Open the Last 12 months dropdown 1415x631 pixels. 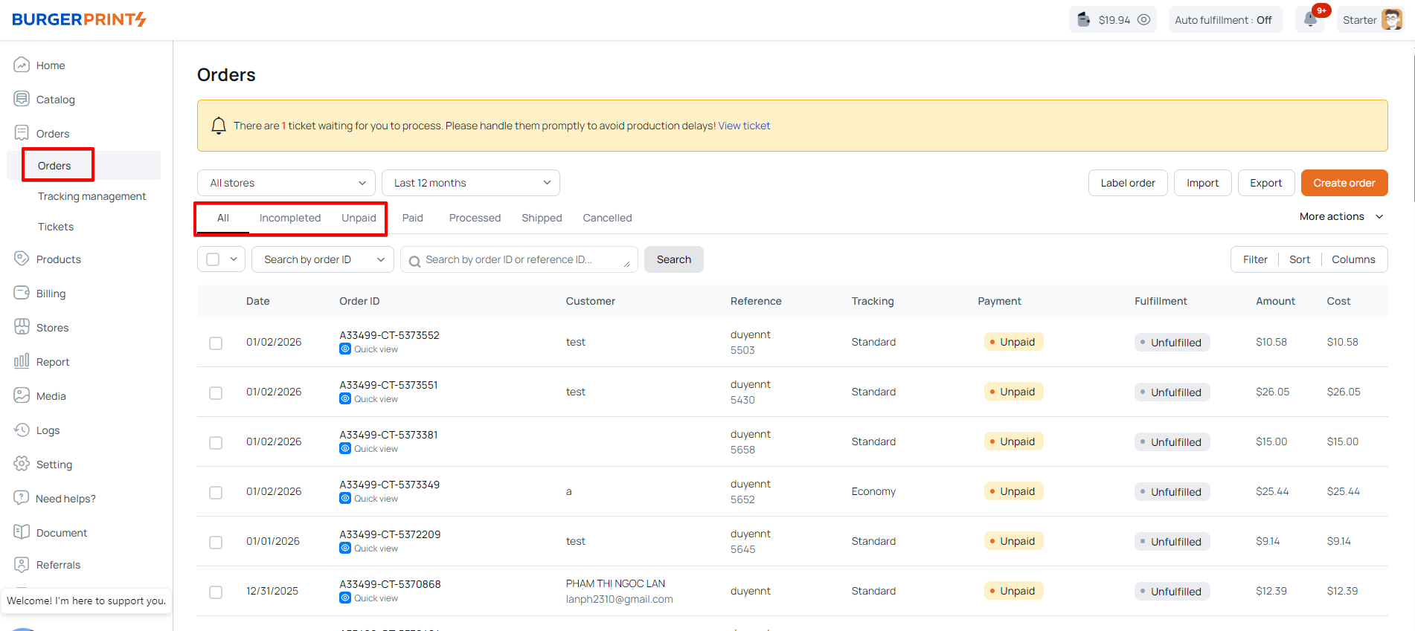[470, 183]
